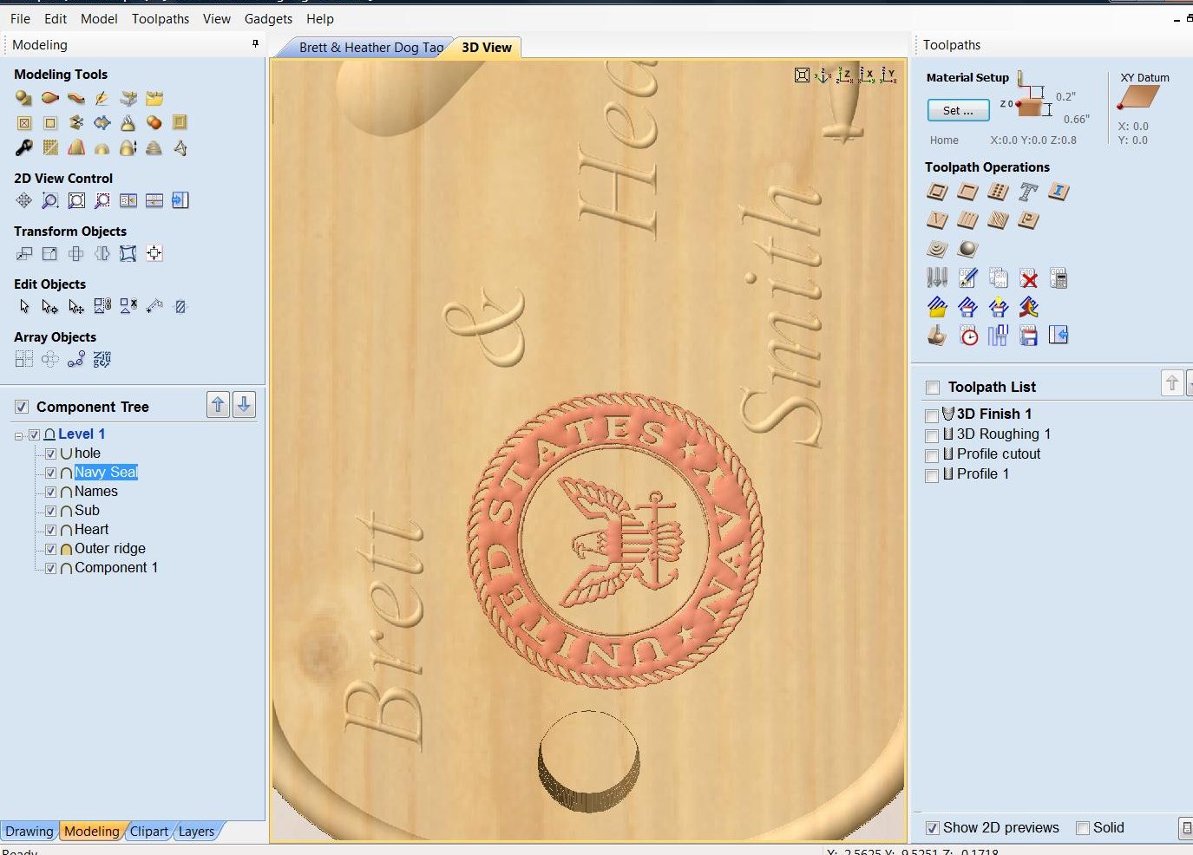1193x855 pixels.
Task: Click the Zoom to Box magnifier
Action: (x=50, y=200)
